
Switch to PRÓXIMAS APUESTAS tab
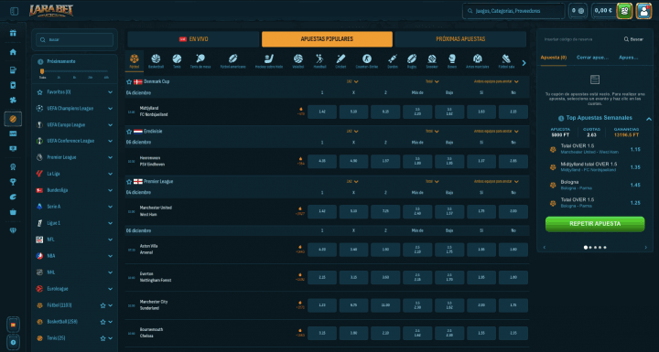click(x=460, y=39)
